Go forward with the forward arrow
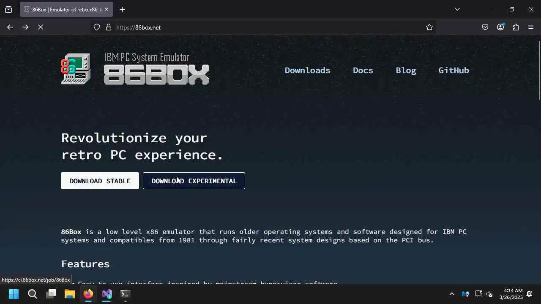 [x=25, y=27]
